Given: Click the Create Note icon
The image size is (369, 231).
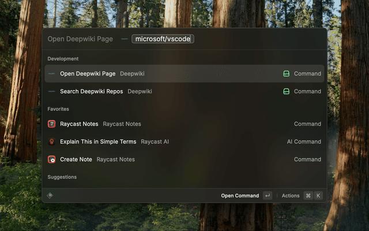Looking at the screenshot, I should 51,159.
